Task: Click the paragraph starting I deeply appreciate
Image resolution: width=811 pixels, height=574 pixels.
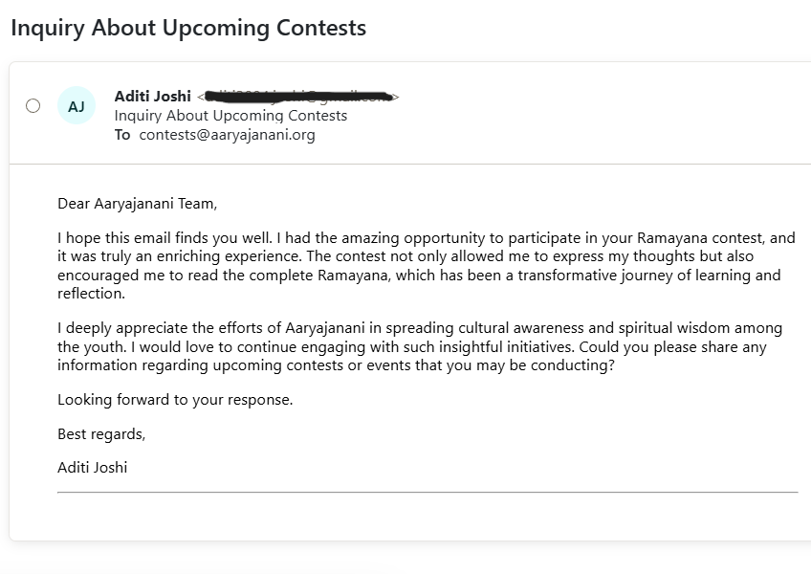Action: point(420,346)
